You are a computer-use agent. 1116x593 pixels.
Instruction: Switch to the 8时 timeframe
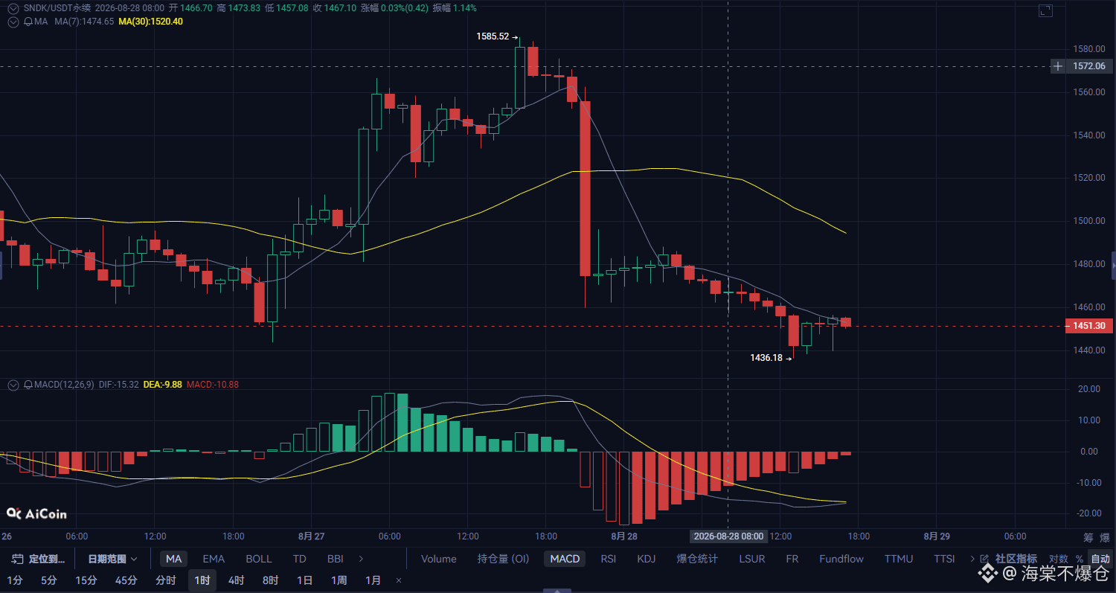pos(270,580)
